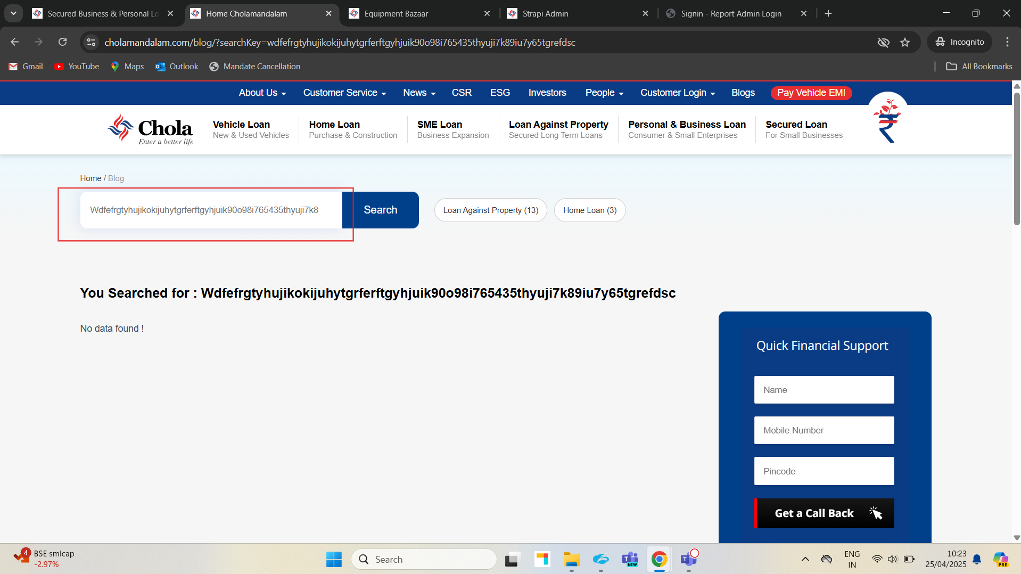Select Home Loan (3) filter
Image resolution: width=1021 pixels, height=574 pixels.
tap(590, 210)
